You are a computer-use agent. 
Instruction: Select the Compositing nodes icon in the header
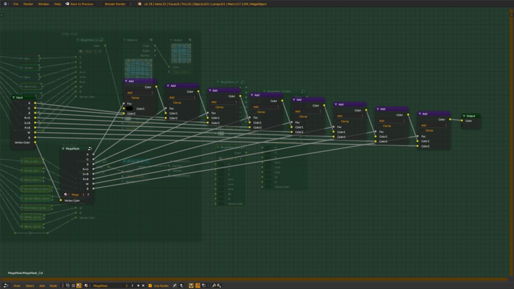(x=68, y=286)
